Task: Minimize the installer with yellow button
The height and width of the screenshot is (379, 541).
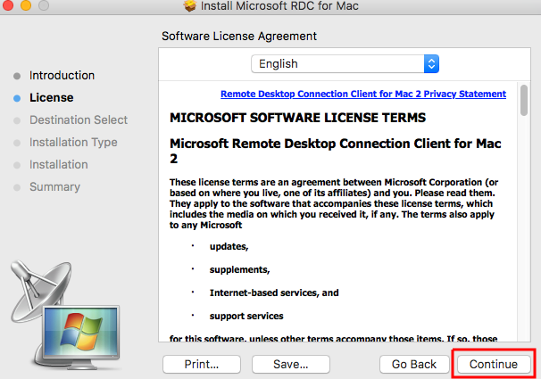Action: 26,5
